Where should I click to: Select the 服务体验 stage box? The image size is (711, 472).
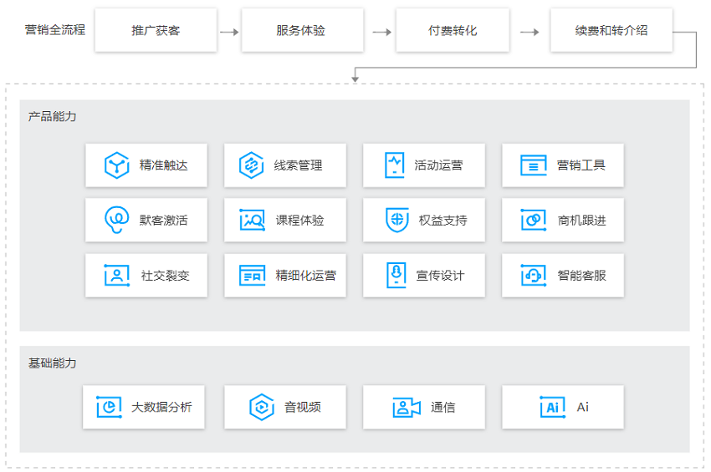coord(303,30)
